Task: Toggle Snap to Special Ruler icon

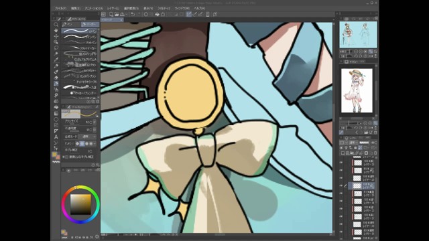Action: (x=195, y=14)
